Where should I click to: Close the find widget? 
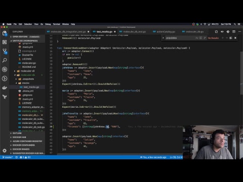235,38
